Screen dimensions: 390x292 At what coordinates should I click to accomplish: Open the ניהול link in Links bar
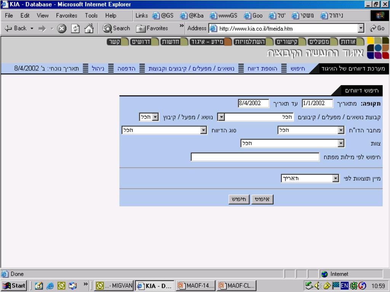pos(332,15)
